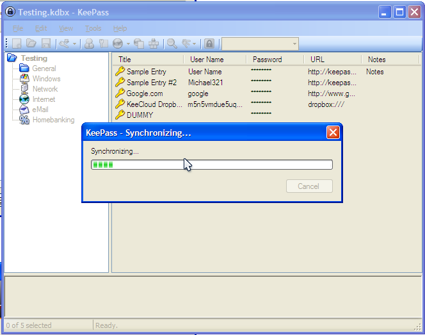Click the Copy User Name toolbar icon

coord(89,44)
